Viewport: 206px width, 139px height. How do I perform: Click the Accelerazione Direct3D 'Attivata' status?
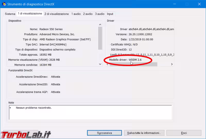55,84
